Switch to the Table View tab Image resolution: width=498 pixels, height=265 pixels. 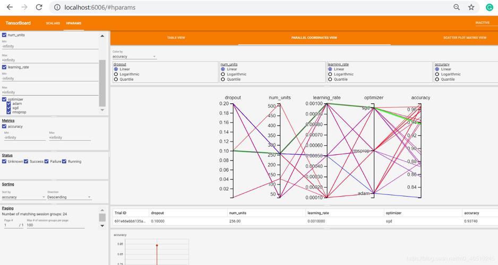tap(176, 38)
